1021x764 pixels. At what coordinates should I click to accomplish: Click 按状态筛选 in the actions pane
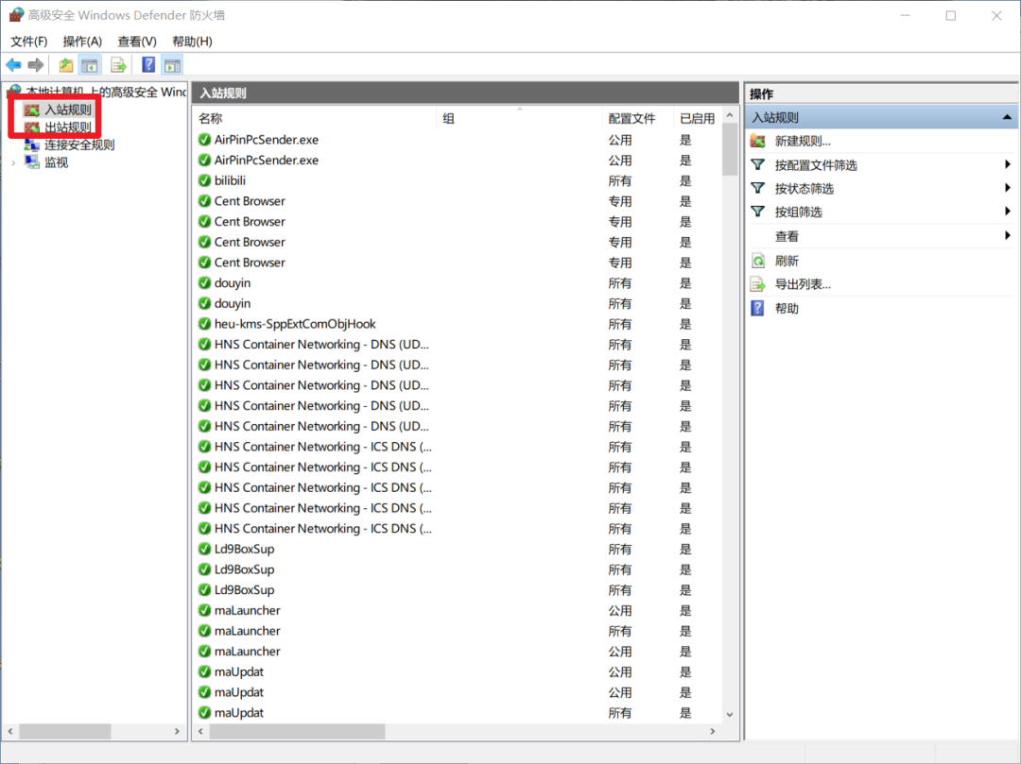click(805, 189)
